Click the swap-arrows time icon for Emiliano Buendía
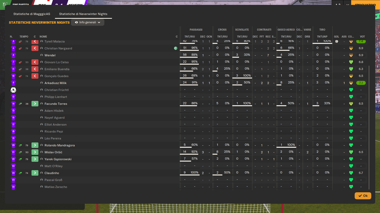The image size is (380, 213). [x=20, y=69]
